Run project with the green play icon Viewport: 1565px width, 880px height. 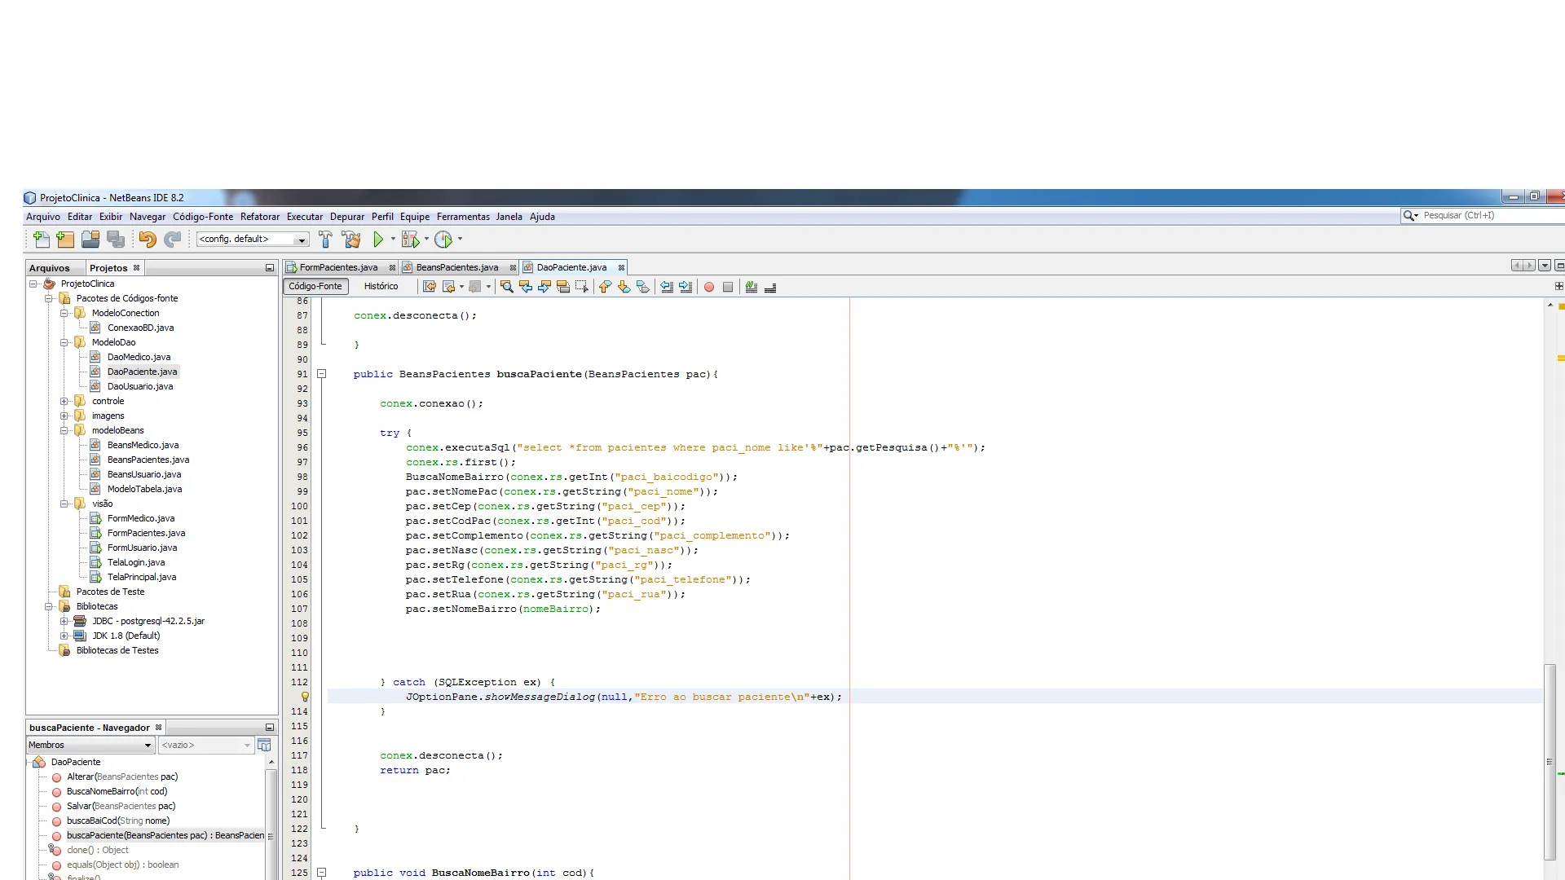click(x=378, y=240)
